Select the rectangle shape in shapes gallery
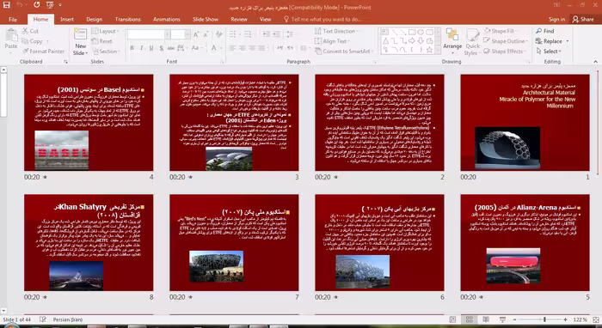This screenshot has height=328, width=602. click(x=412, y=32)
